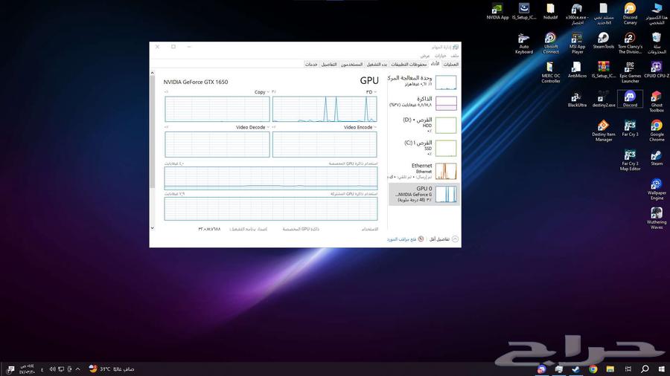This screenshot has width=670, height=376.
Task: Select the Recycle Bin desktop icon
Action: [657, 44]
